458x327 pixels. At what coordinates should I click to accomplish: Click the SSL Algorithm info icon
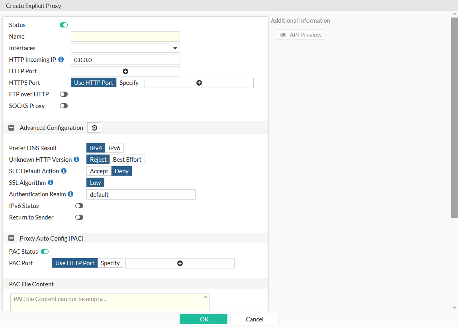coord(51,182)
